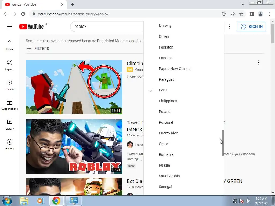The image size is (275, 206).
Task: Open the media player taskbar icon
Action: click(x=40, y=201)
